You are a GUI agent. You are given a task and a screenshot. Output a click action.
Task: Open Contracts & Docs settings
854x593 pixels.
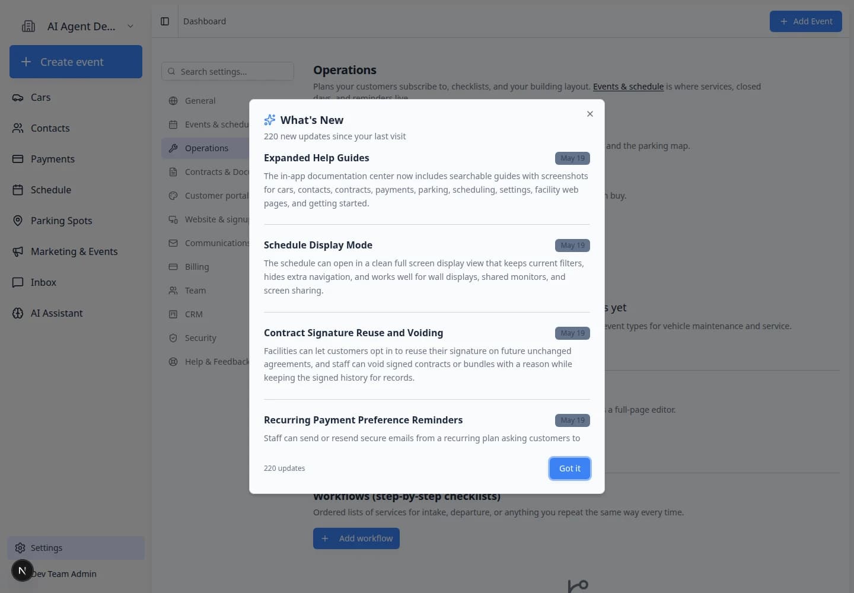[x=205, y=172]
